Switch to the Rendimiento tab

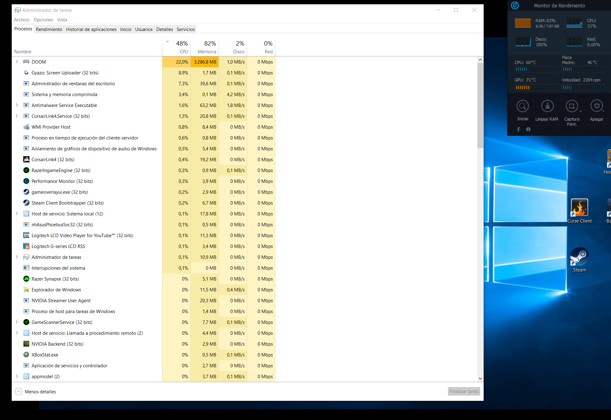[x=49, y=29]
